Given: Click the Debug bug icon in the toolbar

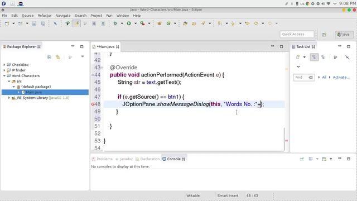Looking at the screenshot, I should click(115, 23).
